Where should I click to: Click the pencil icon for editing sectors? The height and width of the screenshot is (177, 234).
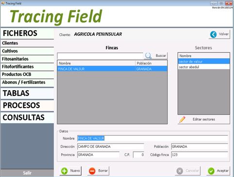tap(182, 119)
